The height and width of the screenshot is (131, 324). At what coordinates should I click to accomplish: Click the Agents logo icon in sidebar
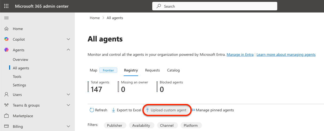[x=6, y=50]
